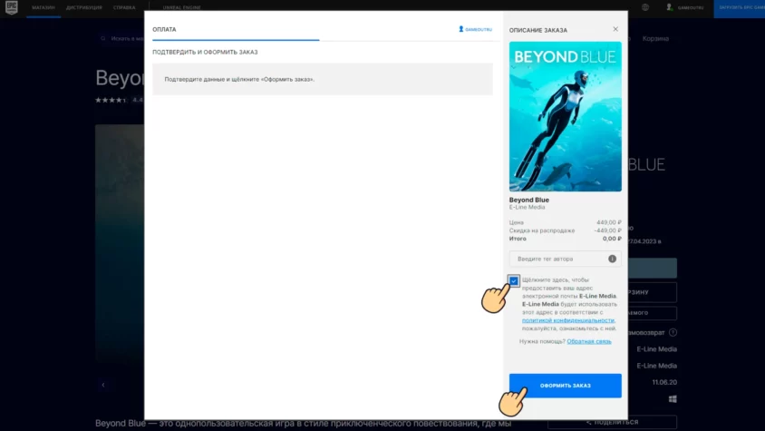
Task: Click the Epic Games logo
Action: point(11,7)
